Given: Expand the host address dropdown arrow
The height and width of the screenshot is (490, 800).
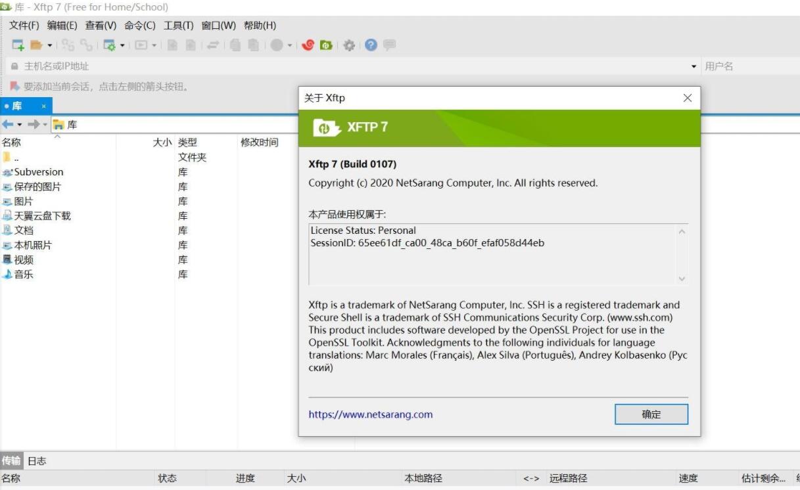Looking at the screenshot, I should point(694,66).
